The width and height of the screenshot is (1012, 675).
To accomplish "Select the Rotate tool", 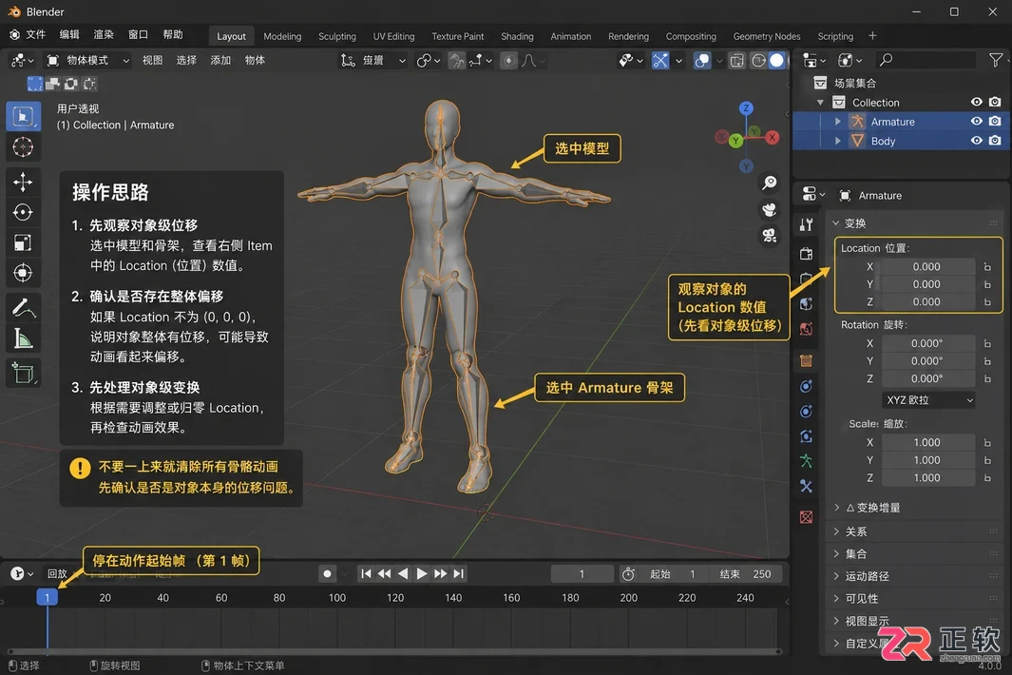I will click(23, 212).
